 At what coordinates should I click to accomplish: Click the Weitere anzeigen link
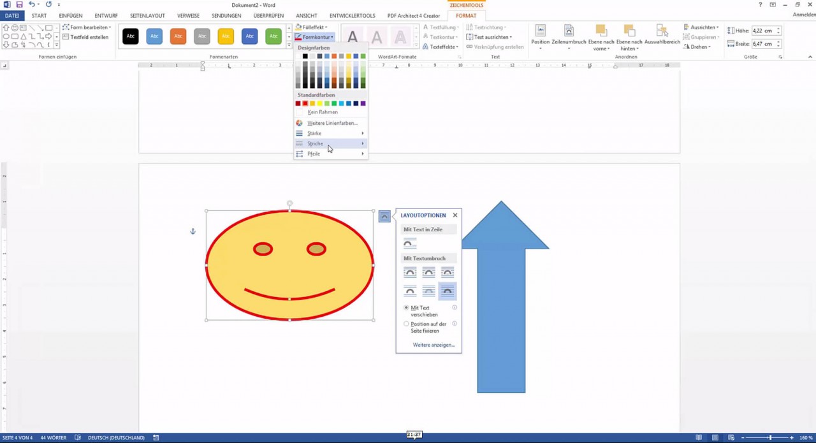tap(433, 344)
